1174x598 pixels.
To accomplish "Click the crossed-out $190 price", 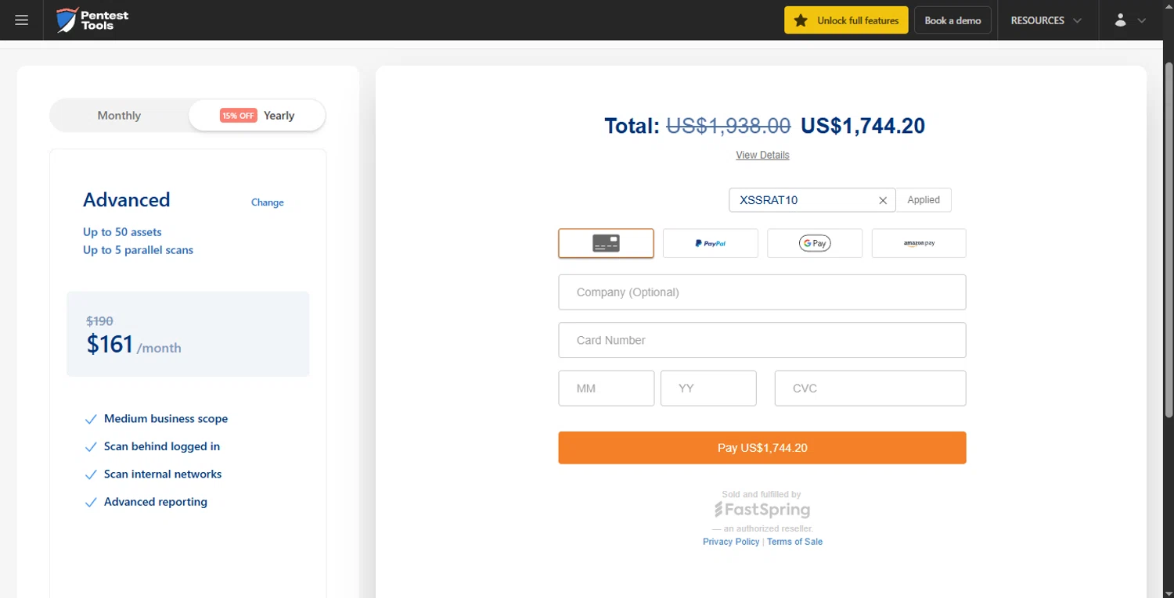I will pyautogui.click(x=99, y=320).
